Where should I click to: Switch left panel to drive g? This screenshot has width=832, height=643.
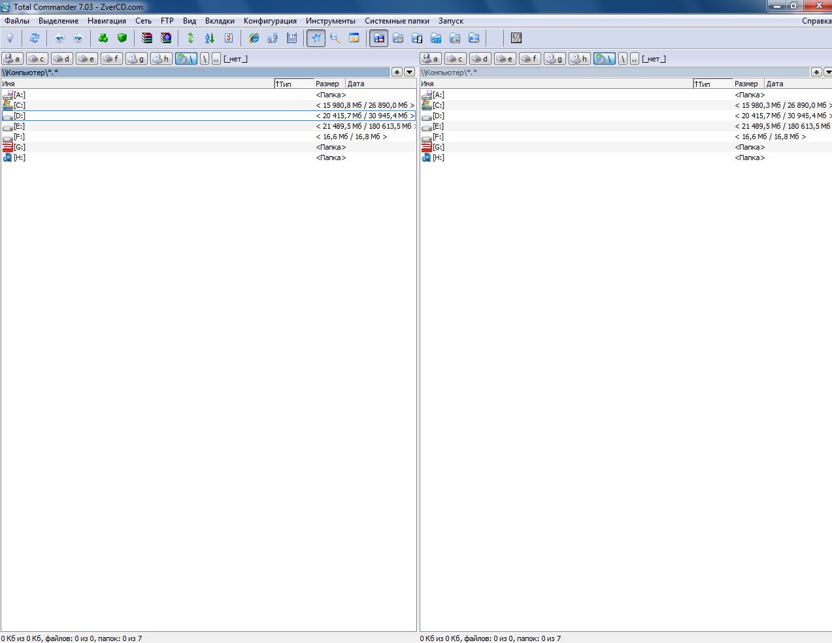coord(137,59)
